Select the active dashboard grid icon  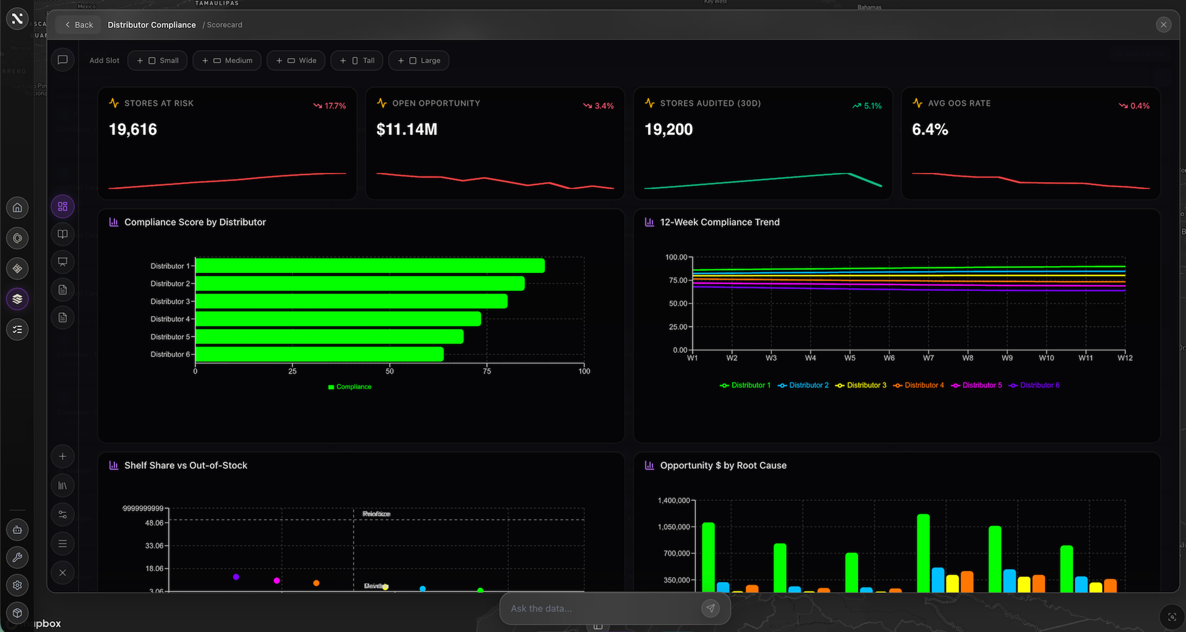pos(63,206)
